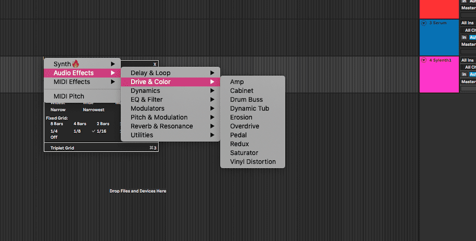
Task: Set Serum track monitor to Auto
Action: [x=472, y=37]
